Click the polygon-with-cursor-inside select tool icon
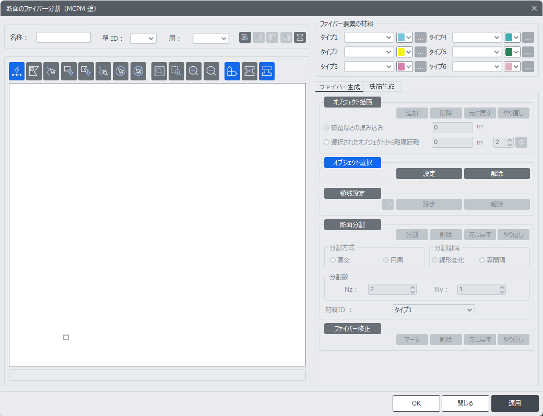This screenshot has height=416, width=543. pyautogui.click(x=34, y=72)
